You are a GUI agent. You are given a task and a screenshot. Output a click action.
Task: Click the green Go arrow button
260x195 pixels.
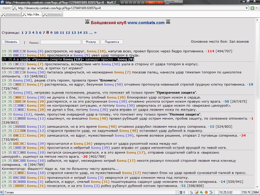[252, 8]
